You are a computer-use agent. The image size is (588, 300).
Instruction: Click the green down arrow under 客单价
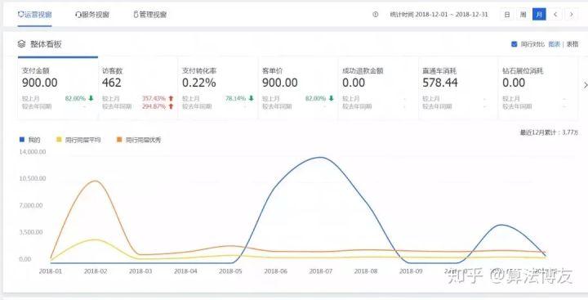[x=331, y=98]
